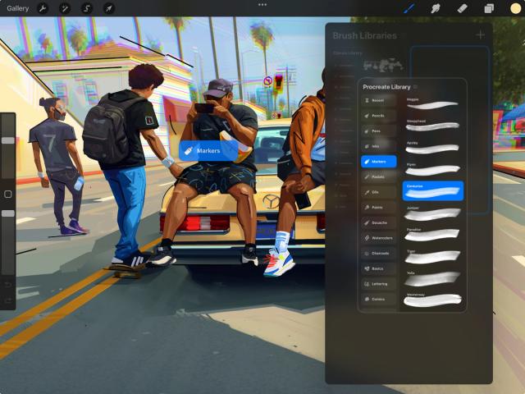Screen dimensions: 525x394
Task: Open the Recent brush set
Action: tap(379, 100)
